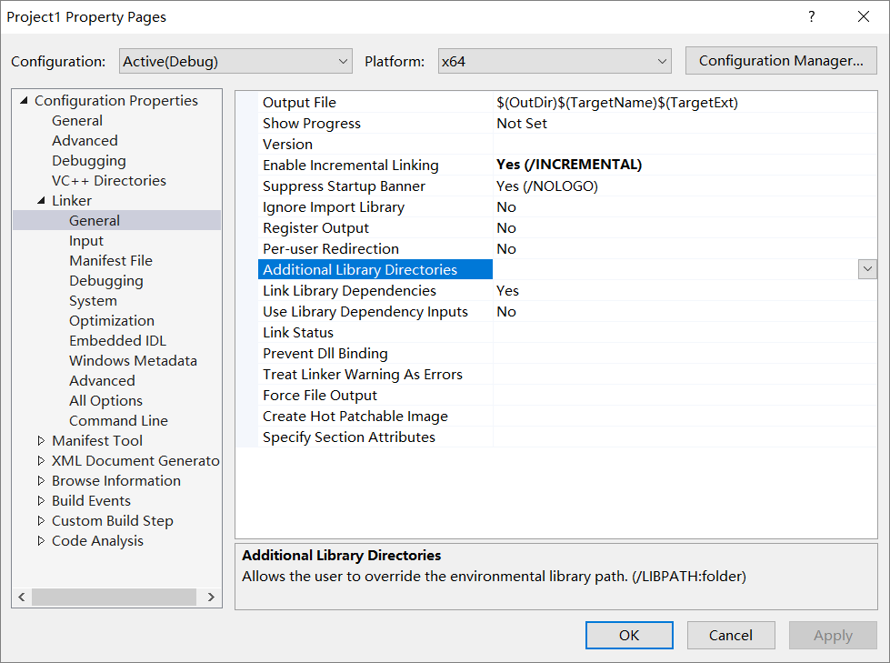Select the Enable Incremental Linking row
The height and width of the screenshot is (663, 890).
tap(349, 165)
